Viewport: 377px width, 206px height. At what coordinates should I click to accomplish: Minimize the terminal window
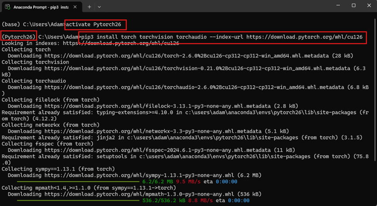pyautogui.click(x=338, y=5)
